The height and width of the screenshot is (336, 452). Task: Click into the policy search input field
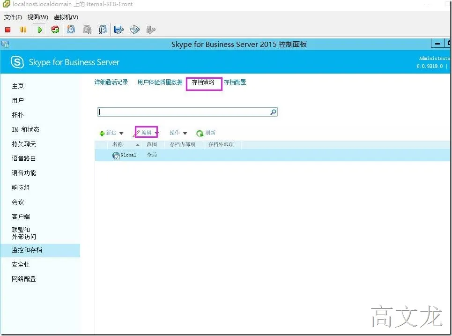coord(184,112)
